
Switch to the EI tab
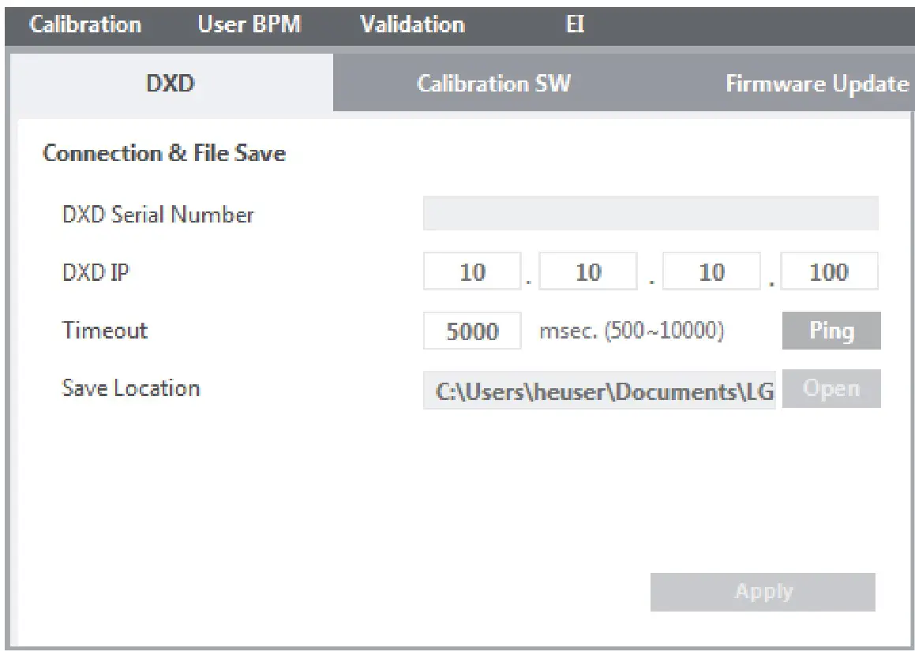(575, 24)
